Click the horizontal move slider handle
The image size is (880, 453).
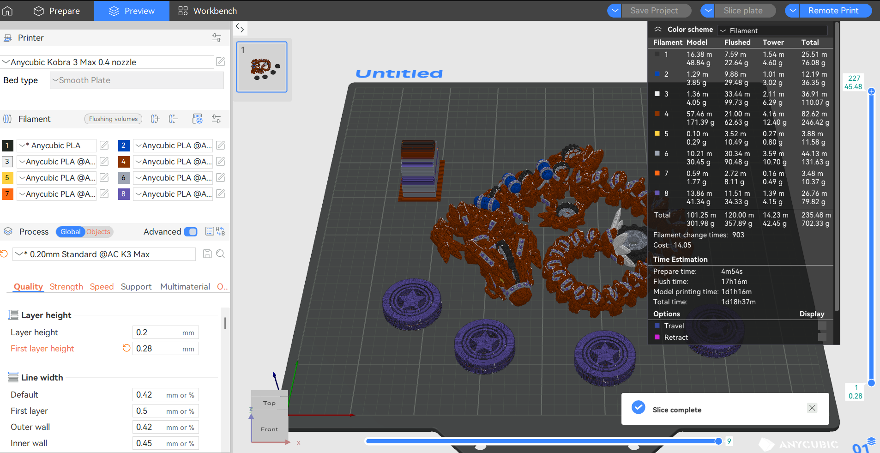718,441
